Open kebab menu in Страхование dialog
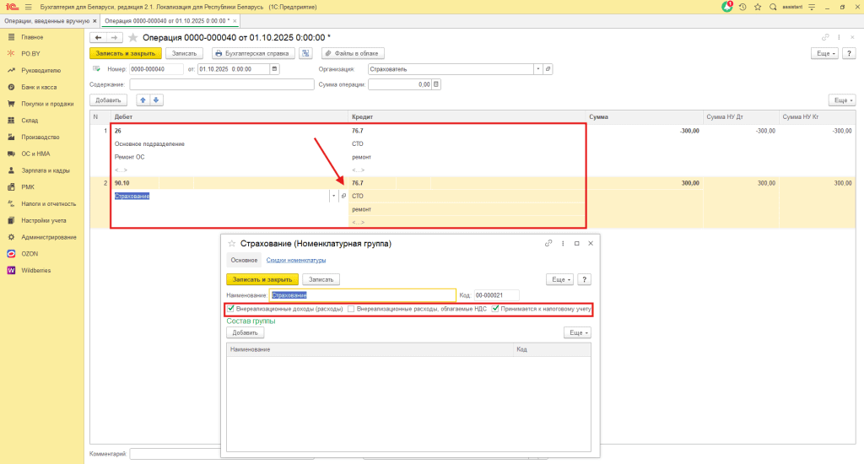This screenshot has height=464, width=864. coord(563,243)
